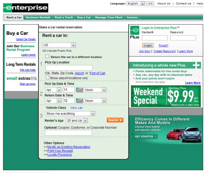The width and height of the screenshot is (207, 173).
Task: Expand the Renter's Age dropdown
Action: tap(76, 121)
